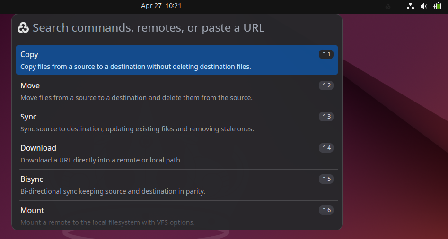Viewport: 448px width, 239px height.
Task: Click 'Move files from a source' description
Action: pos(137,98)
